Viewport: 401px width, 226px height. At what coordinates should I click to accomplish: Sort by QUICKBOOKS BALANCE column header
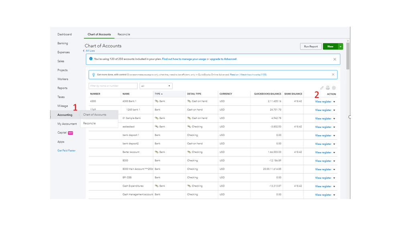pyautogui.click(x=267, y=94)
